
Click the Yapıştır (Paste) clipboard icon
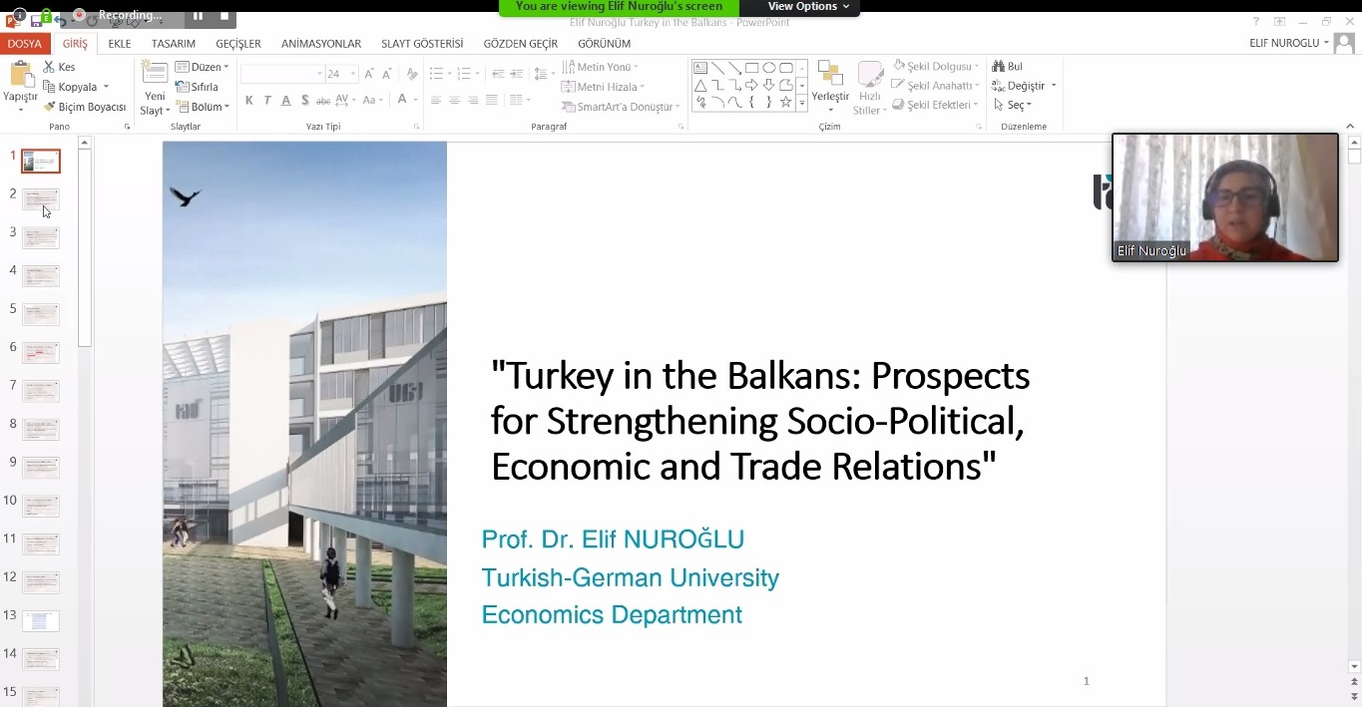click(x=20, y=76)
